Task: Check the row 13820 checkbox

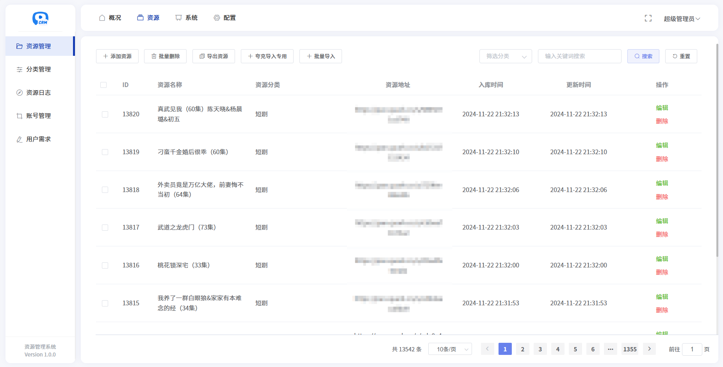Action: coord(105,114)
